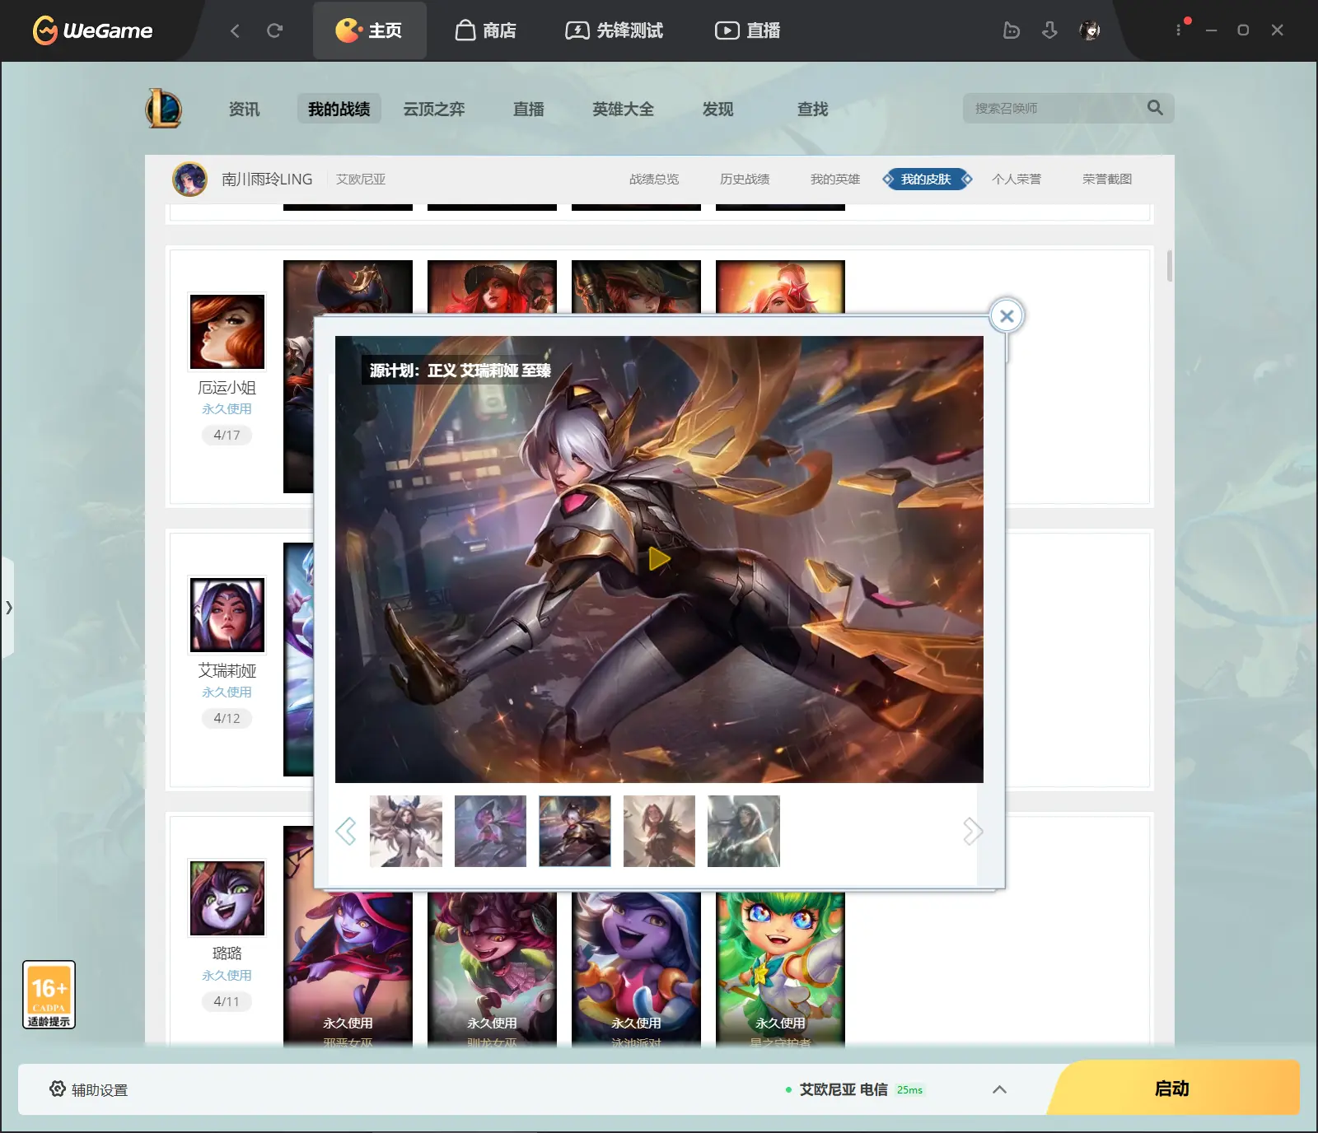Click the 厄运小姐 champion name
Screen dimensions: 1318x1133
[227, 388]
